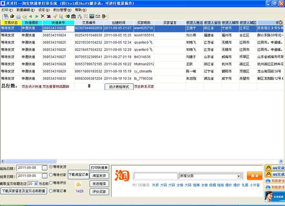Screen dimensions: 285x206
Task: Go to next record with green right arrow
Action: 37,16
